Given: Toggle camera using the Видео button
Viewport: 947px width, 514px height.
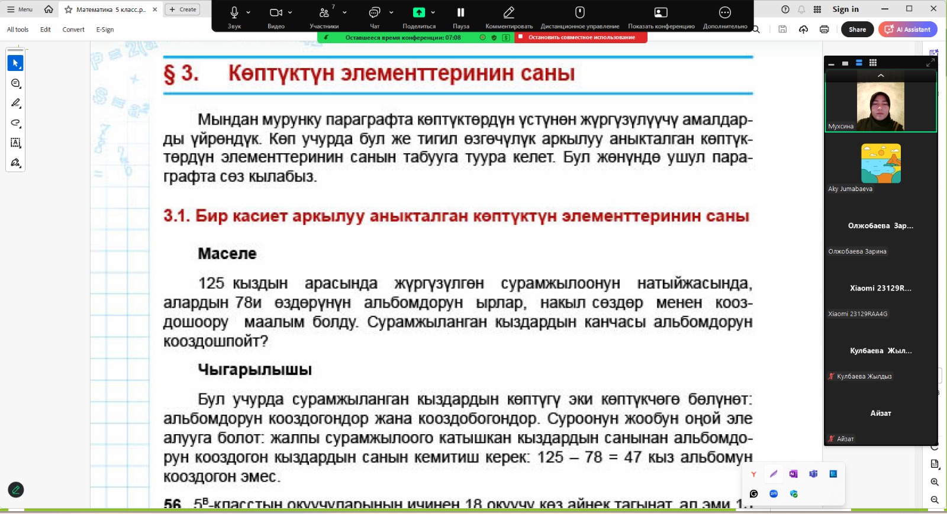Looking at the screenshot, I should (276, 12).
